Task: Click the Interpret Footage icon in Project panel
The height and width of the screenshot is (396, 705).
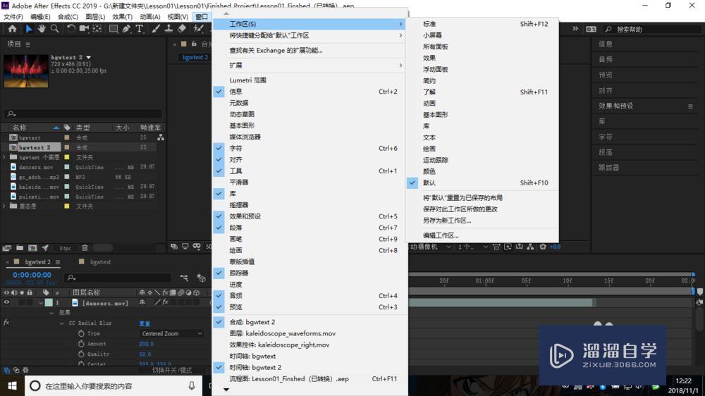Action: point(7,247)
